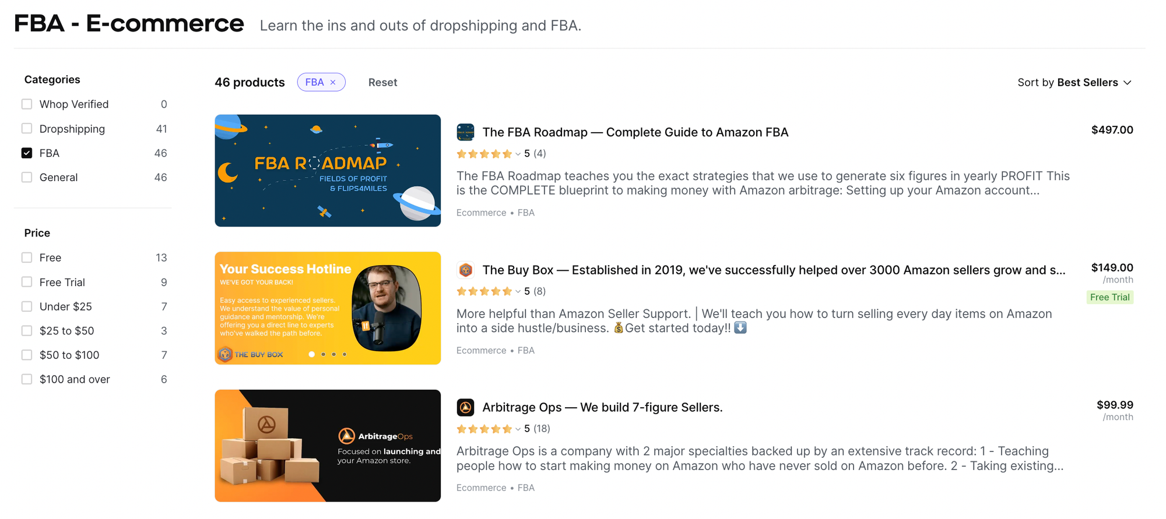Image resolution: width=1166 pixels, height=519 pixels.
Task: Enable the Dropshipping category filter
Action: click(26, 128)
